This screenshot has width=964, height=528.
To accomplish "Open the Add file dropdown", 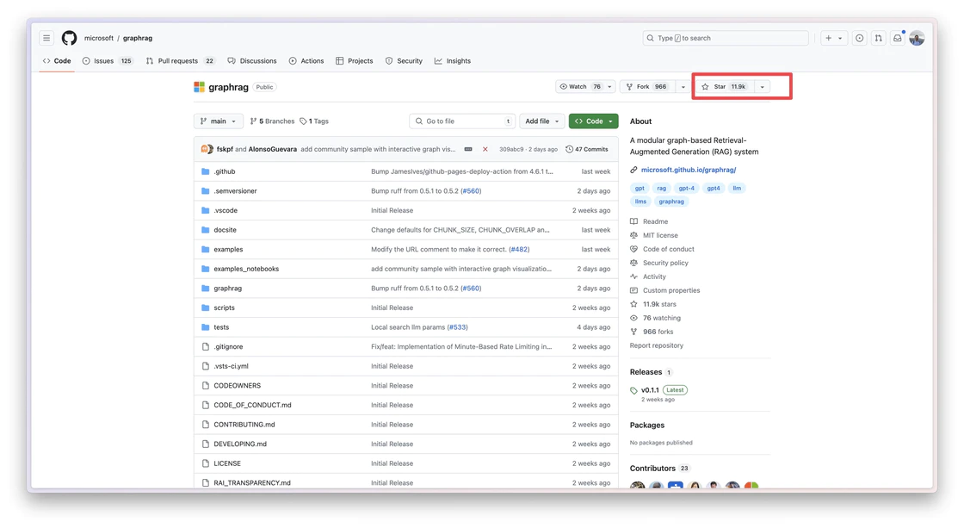I will 541,121.
